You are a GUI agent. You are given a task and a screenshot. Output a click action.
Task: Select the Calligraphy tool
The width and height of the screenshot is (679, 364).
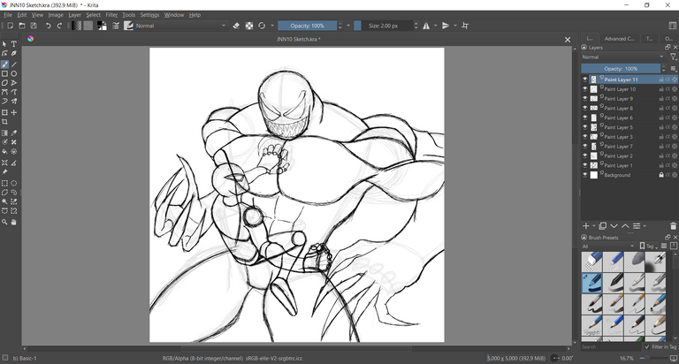coord(14,54)
